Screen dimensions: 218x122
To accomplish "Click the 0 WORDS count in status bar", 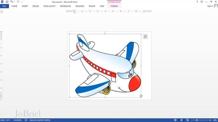I will coord(17,120).
